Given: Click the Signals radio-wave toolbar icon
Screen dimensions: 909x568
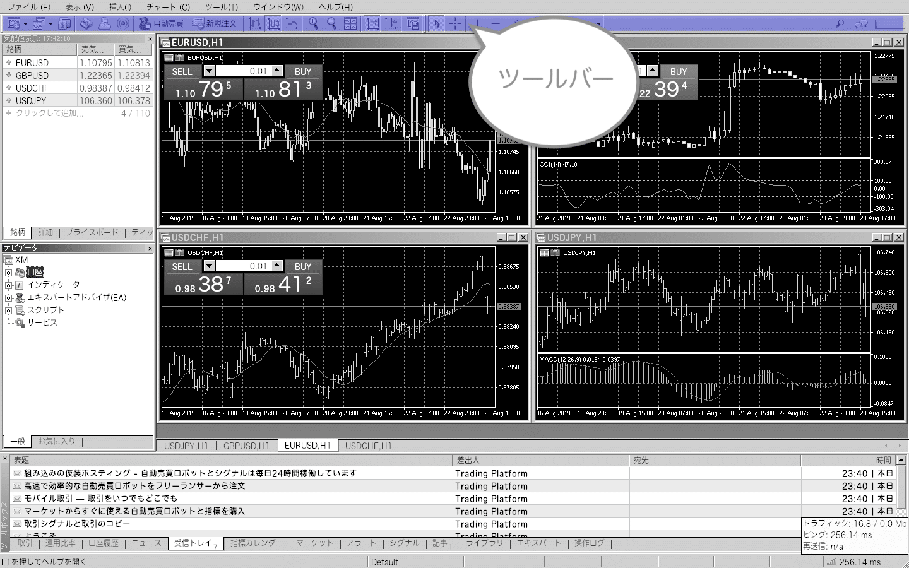Looking at the screenshot, I should coord(124,23).
